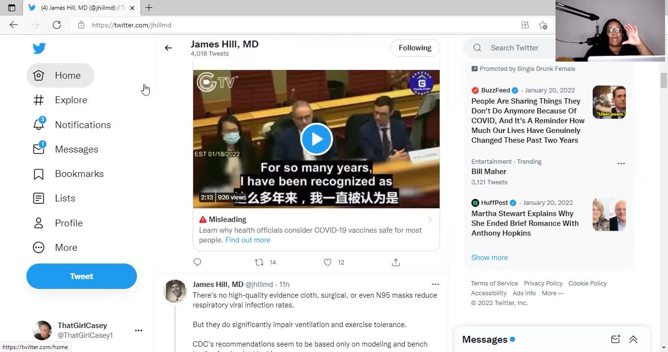This screenshot has width=668, height=352.
Task: Click the @jhillmd handle
Action: (259, 285)
